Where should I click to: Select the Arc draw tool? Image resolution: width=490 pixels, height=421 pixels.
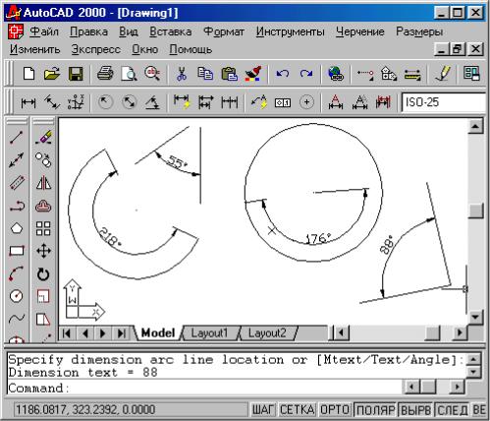(x=17, y=273)
